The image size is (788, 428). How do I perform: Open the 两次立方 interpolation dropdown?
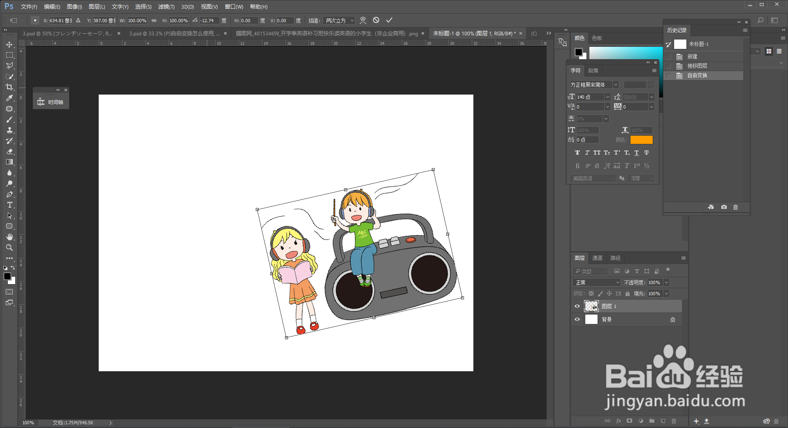coord(340,21)
